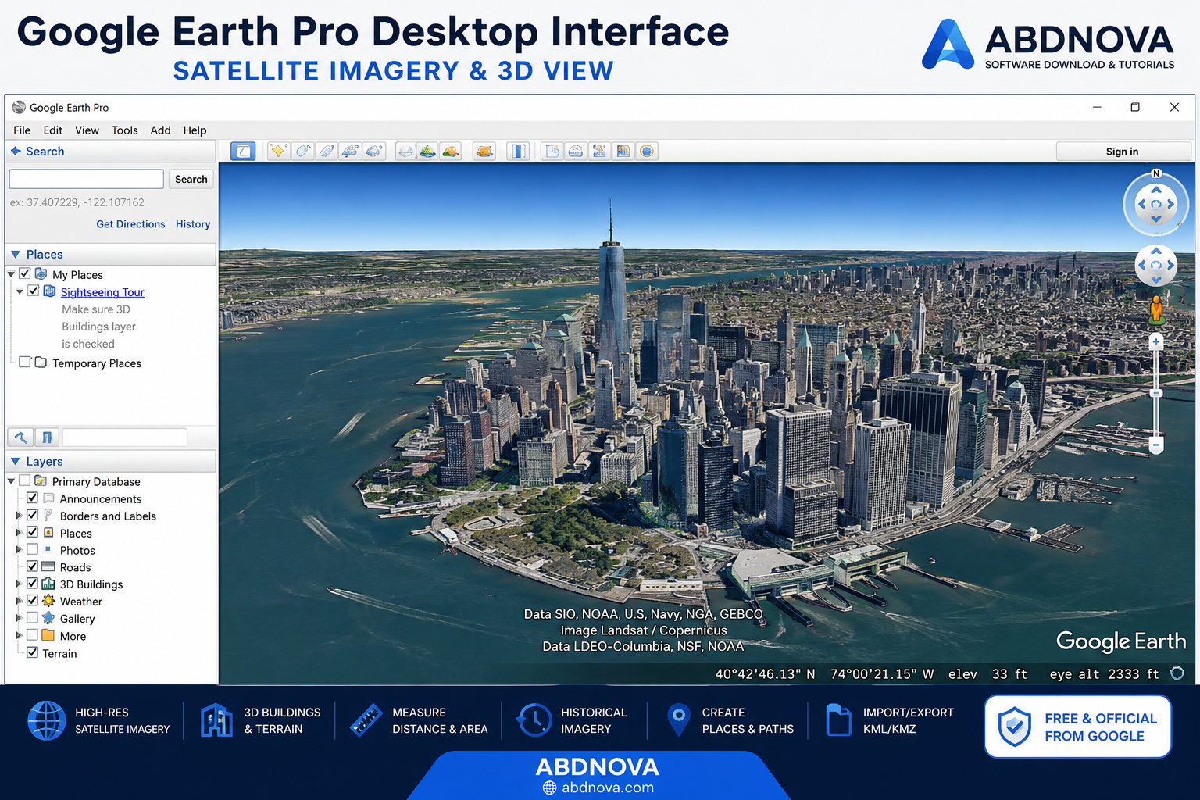Click the Search button
The height and width of the screenshot is (800, 1200).
191,180
